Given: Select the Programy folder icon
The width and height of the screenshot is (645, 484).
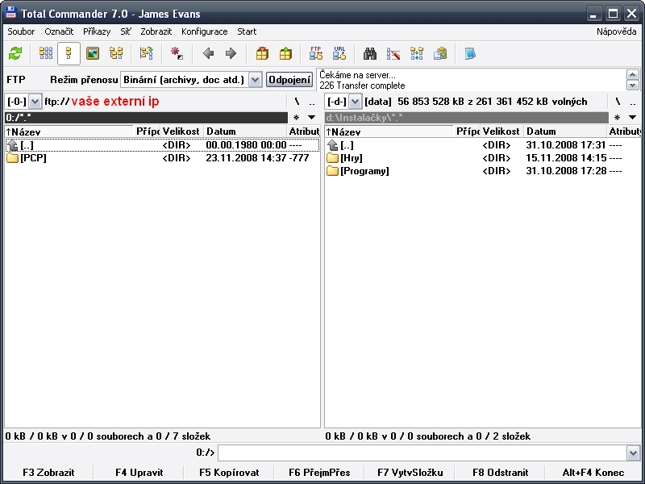Looking at the screenshot, I should pyautogui.click(x=332, y=171).
